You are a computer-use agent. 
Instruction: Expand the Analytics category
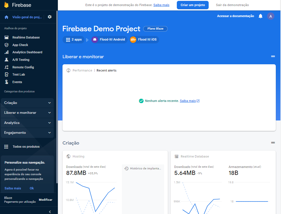click(27, 123)
